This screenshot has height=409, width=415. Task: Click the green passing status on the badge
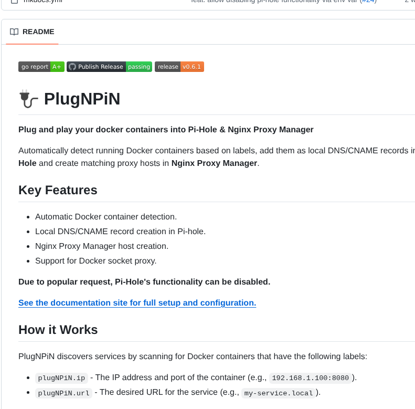pos(139,67)
